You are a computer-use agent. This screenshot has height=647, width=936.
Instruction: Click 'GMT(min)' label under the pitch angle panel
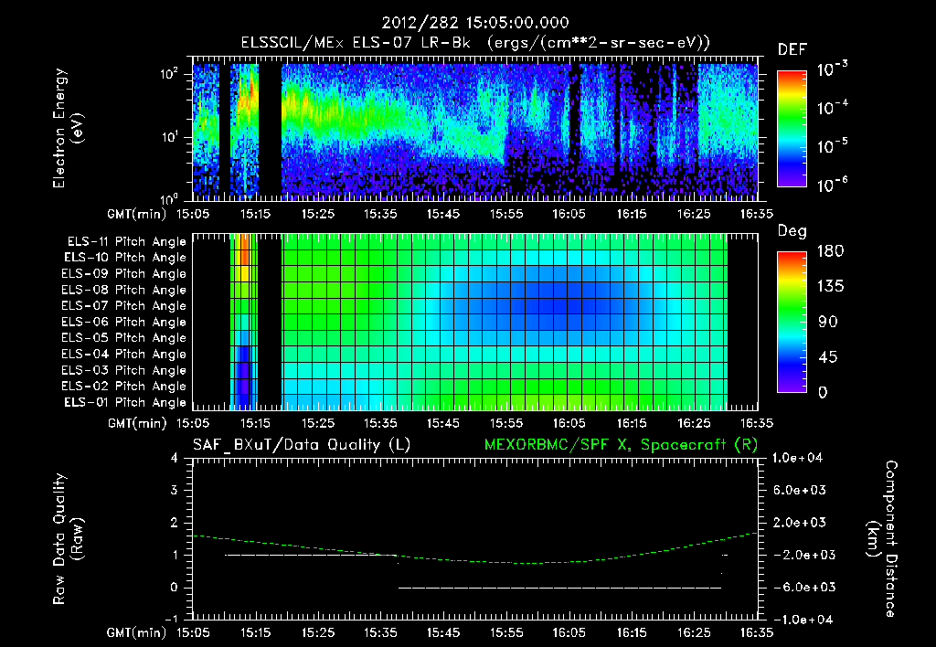tap(137, 423)
